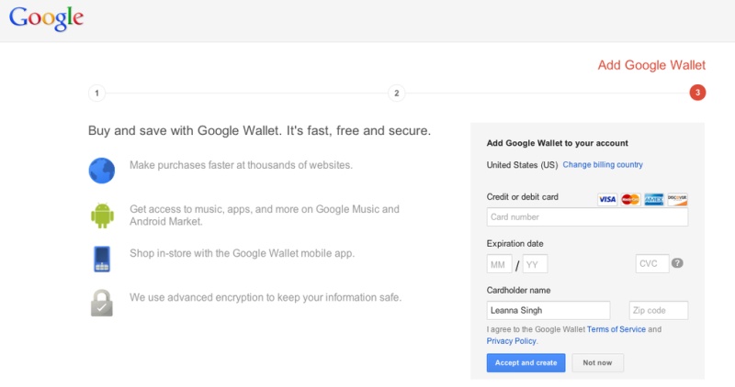Click the Accept and create button

(526, 362)
